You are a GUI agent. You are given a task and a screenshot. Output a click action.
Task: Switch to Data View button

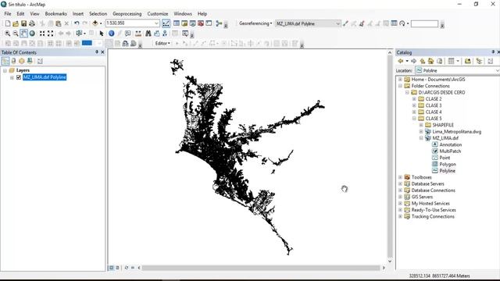[x=111, y=268]
